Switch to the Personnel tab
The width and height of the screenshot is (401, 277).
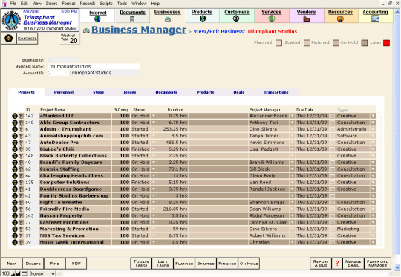[64, 92]
